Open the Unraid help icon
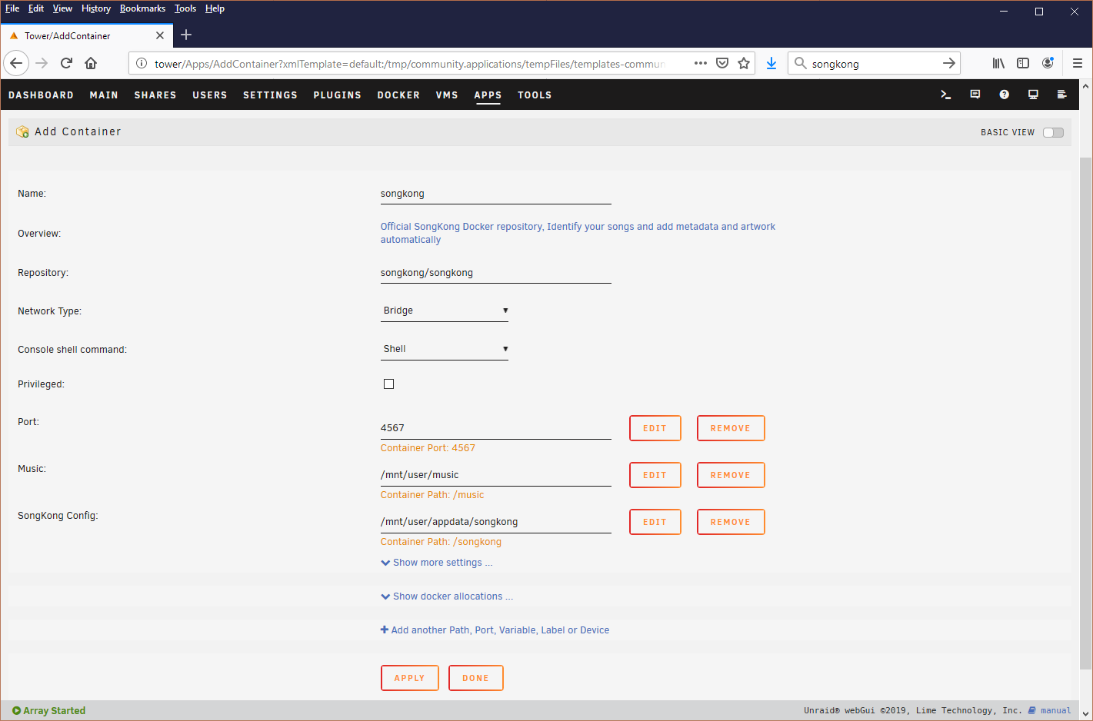 [x=1004, y=95]
